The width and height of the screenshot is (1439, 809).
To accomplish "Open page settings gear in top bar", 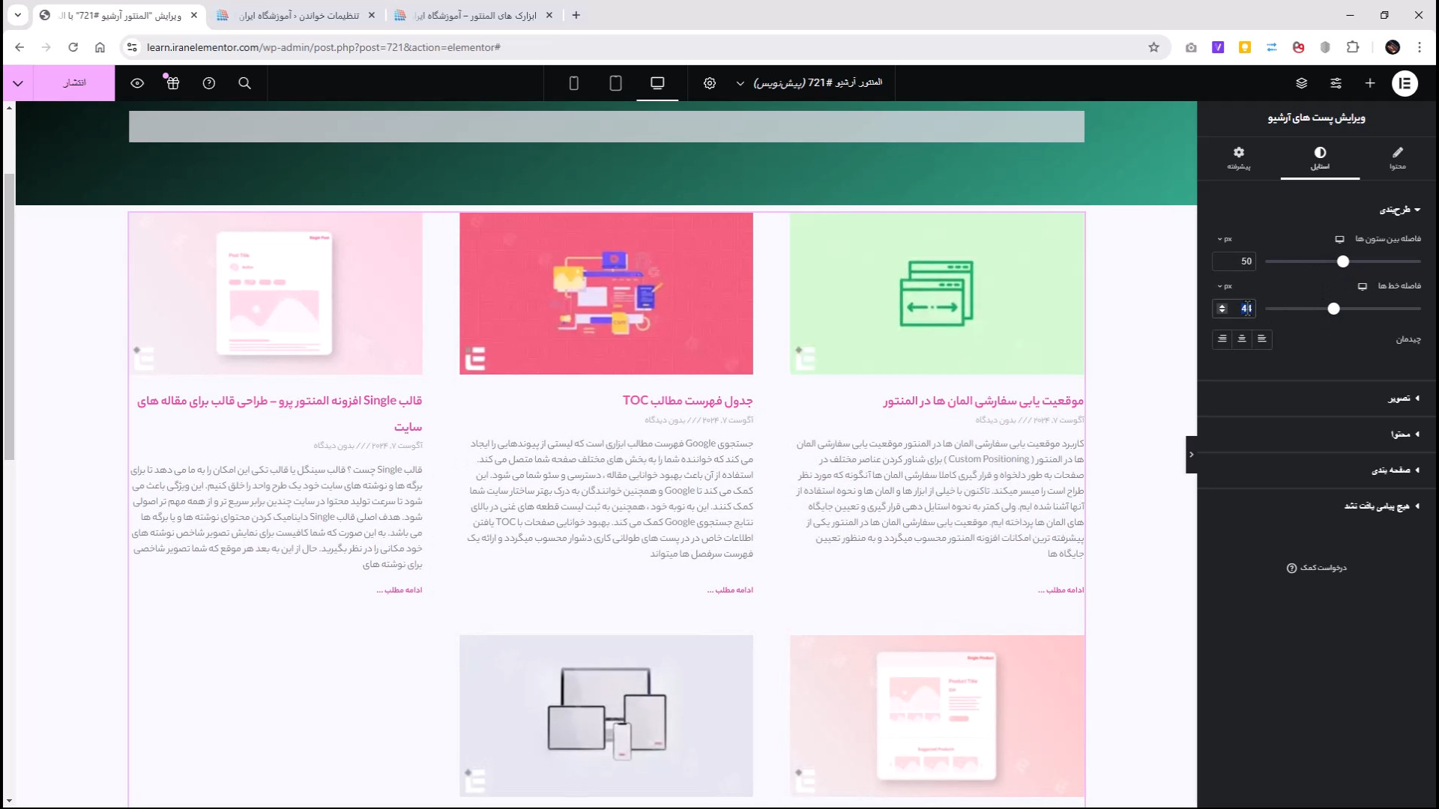I will pyautogui.click(x=709, y=83).
